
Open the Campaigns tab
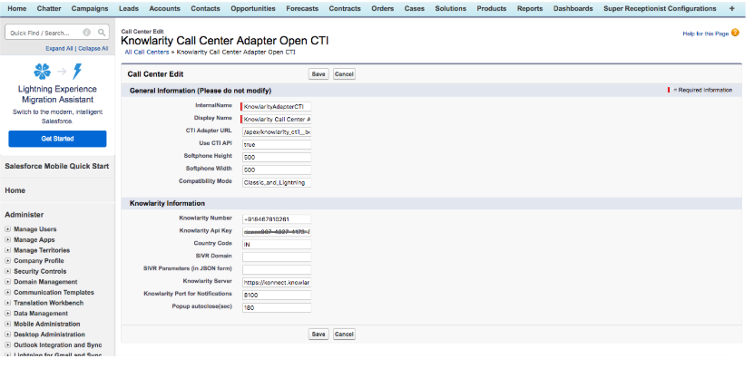(x=90, y=9)
